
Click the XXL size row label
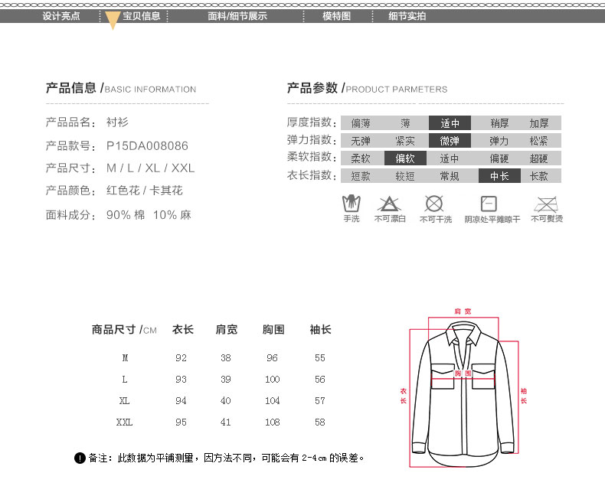coord(124,422)
